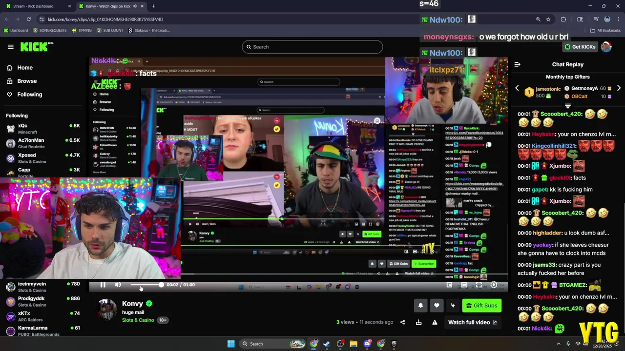
Task: Open Ac7ionMan channel in Following
Action: tap(42, 143)
